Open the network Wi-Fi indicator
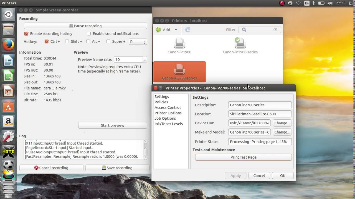The height and width of the screenshot is (199, 355). pos(298,3)
